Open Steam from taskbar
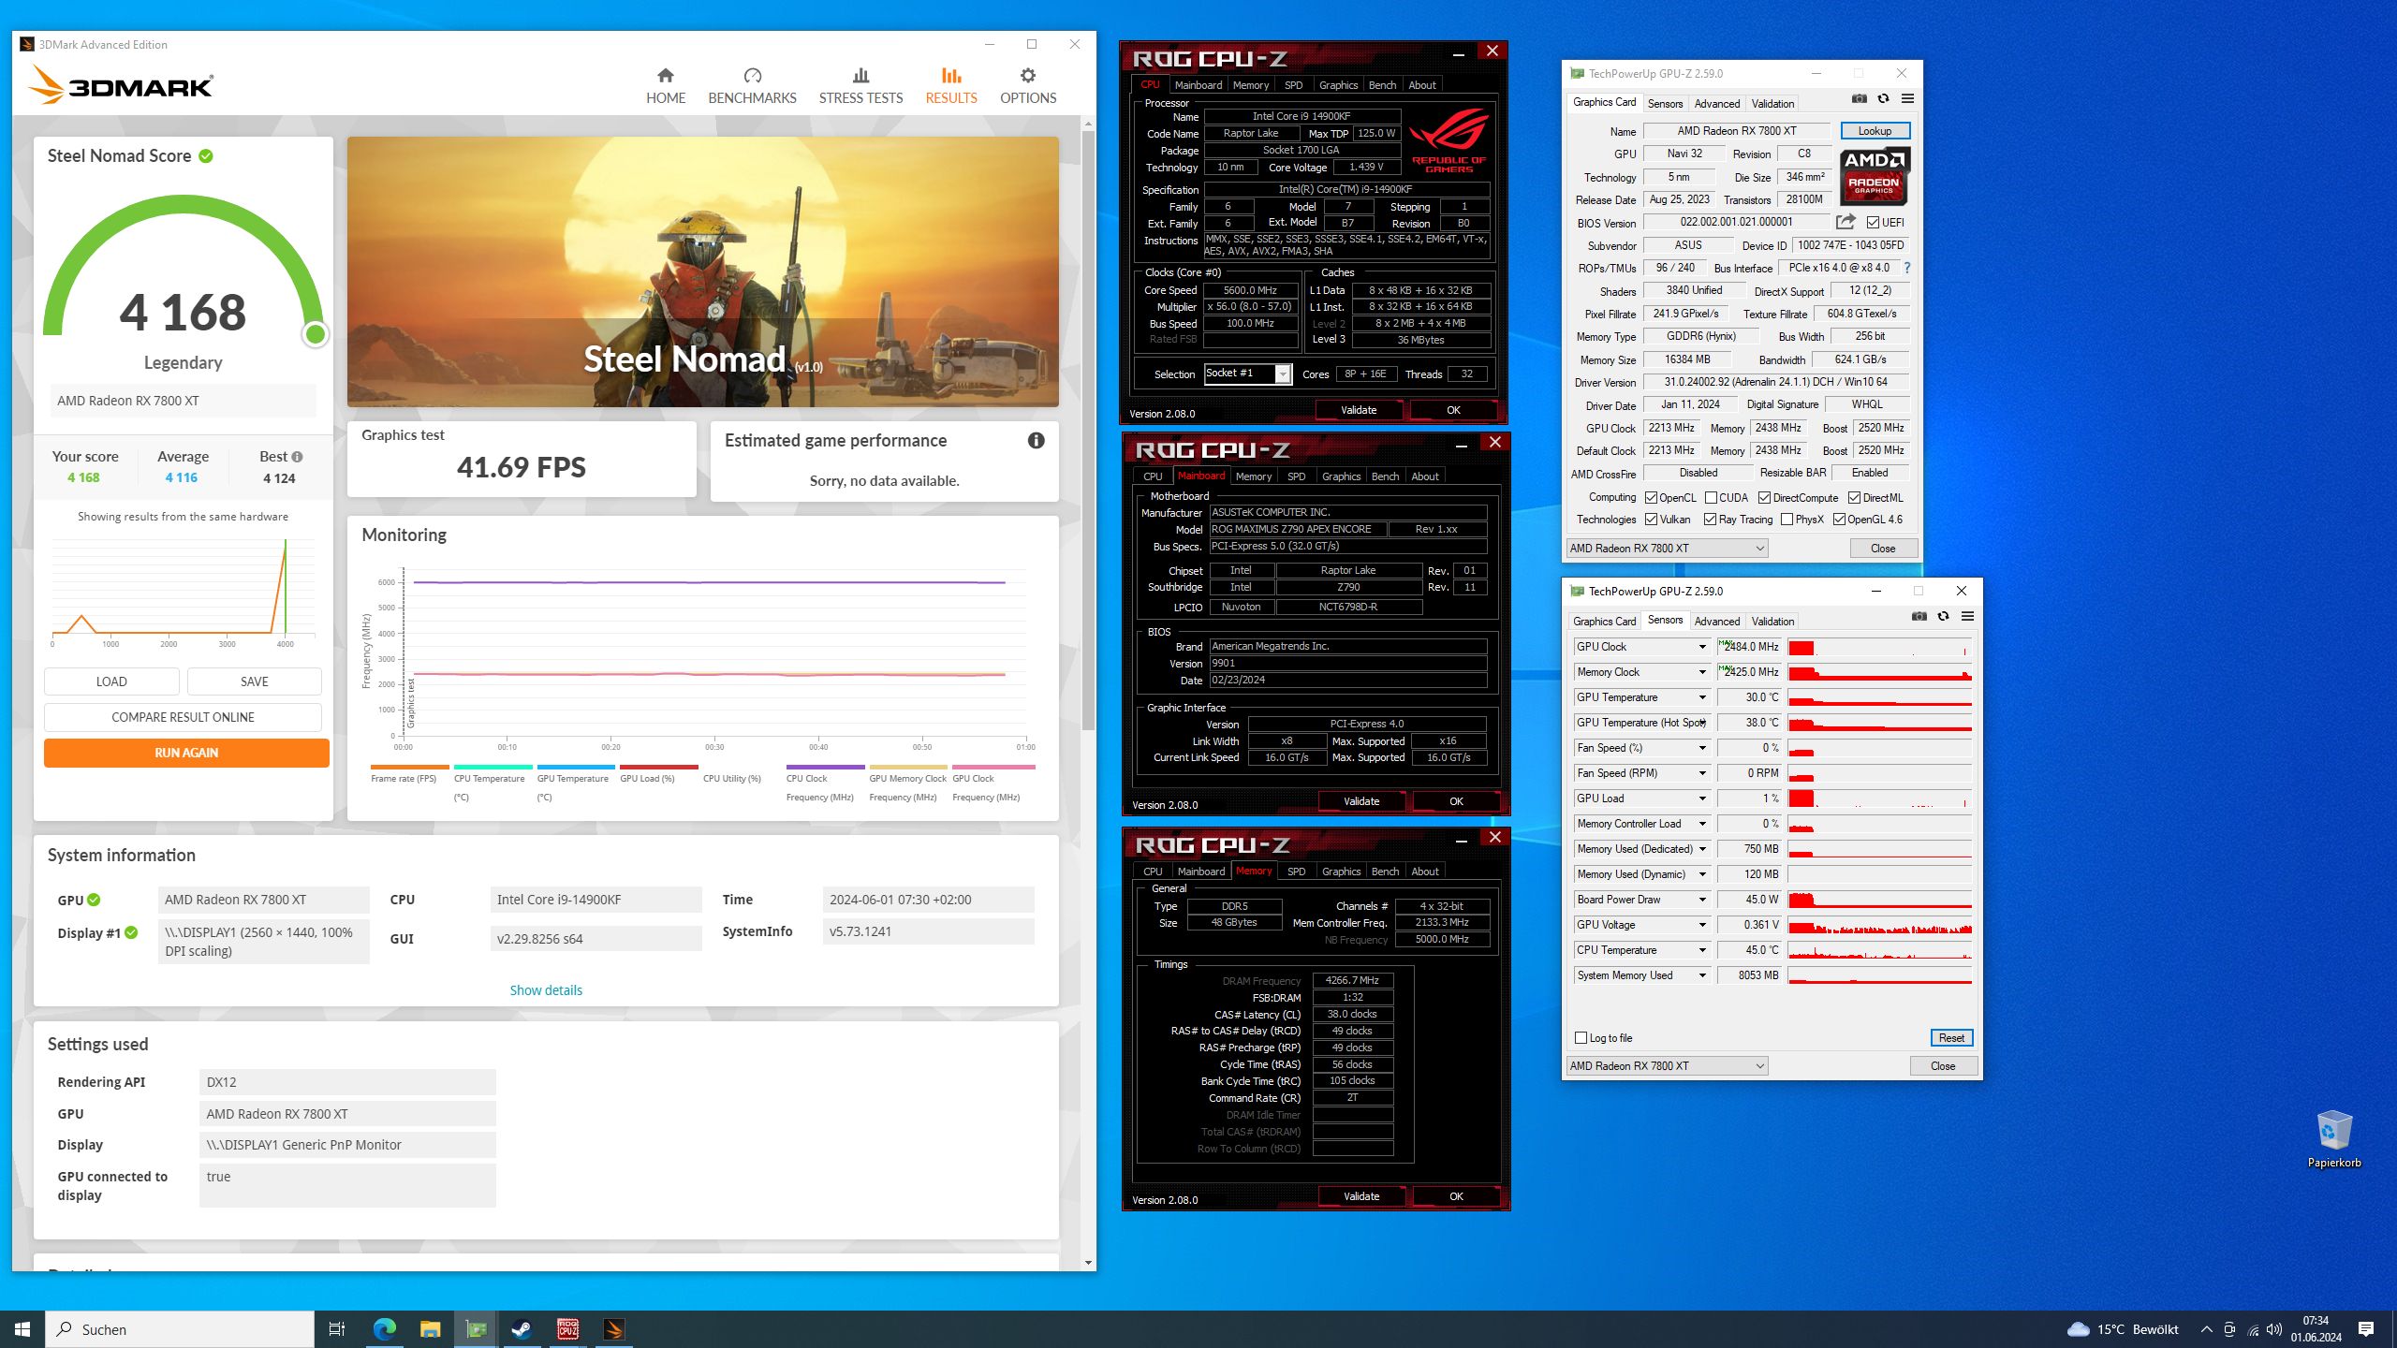 [x=522, y=1329]
